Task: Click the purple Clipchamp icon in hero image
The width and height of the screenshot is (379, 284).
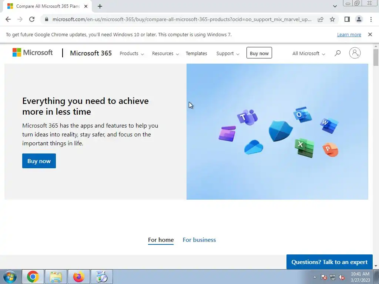Action: [x=227, y=133]
